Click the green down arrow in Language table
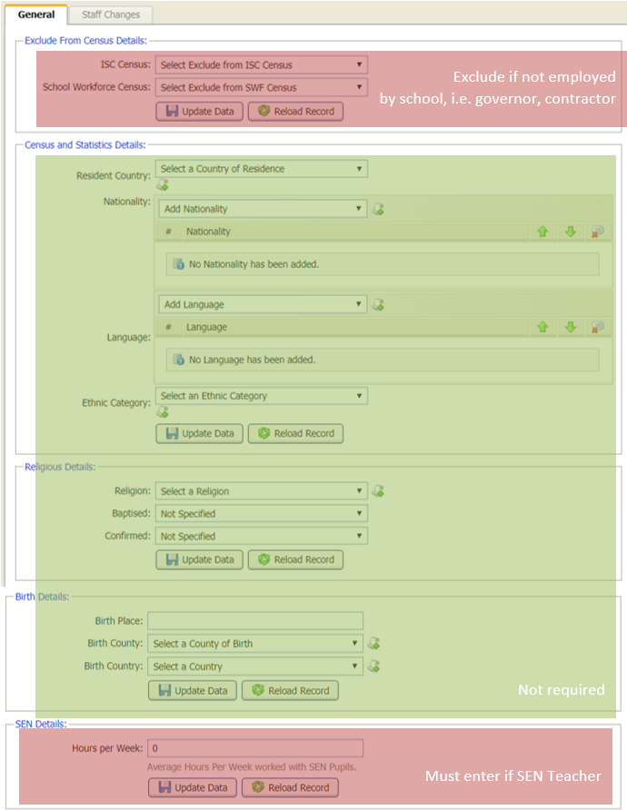Screen dimensions: 627x810 [x=570, y=327]
